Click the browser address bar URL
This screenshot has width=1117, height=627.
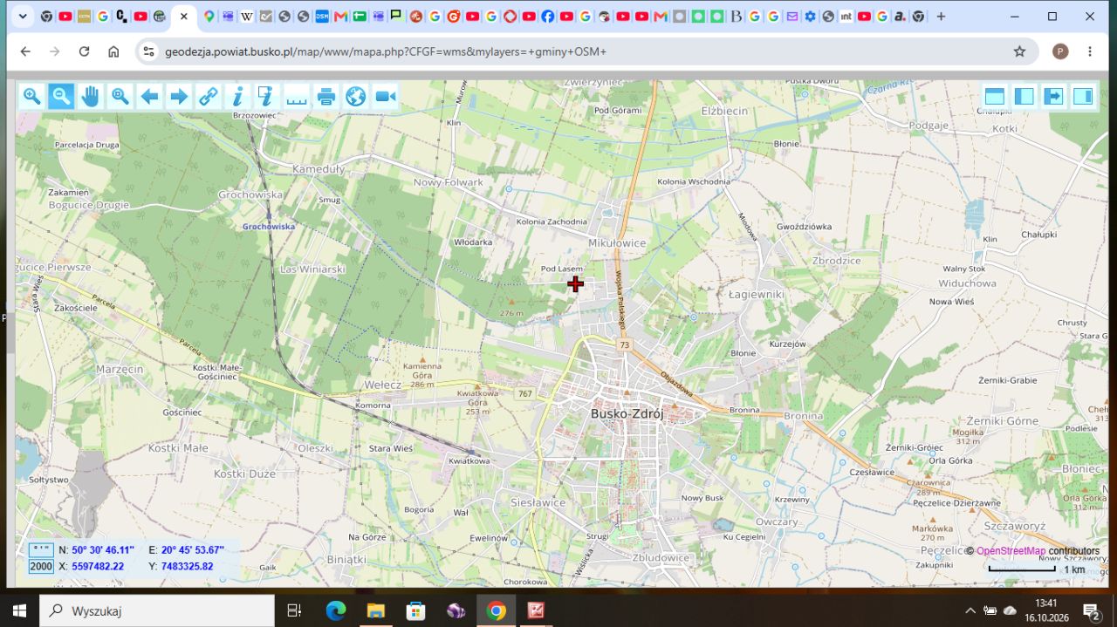point(386,51)
